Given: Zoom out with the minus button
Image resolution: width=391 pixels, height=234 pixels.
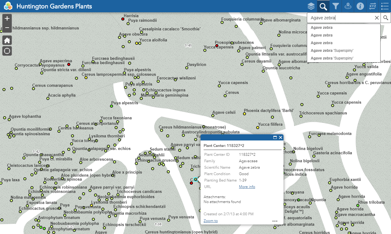Looking at the screenshot, I should pos(7,27).
